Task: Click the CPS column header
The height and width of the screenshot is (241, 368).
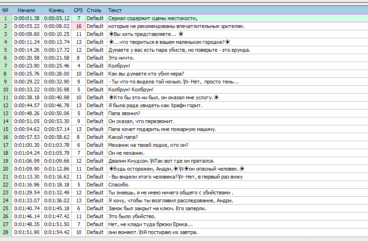Action: (x=78, y=10)
